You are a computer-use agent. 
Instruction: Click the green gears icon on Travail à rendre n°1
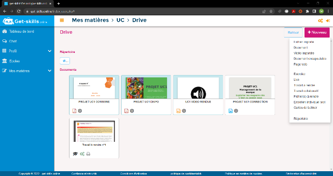pyautogui.click(x=82, y=154)
